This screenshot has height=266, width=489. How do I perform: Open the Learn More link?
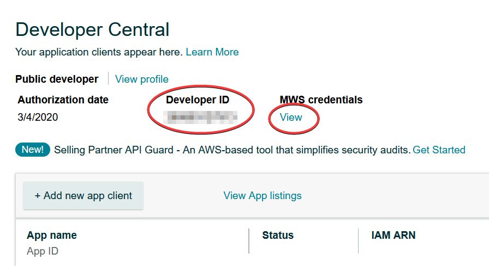coord(212,52)
